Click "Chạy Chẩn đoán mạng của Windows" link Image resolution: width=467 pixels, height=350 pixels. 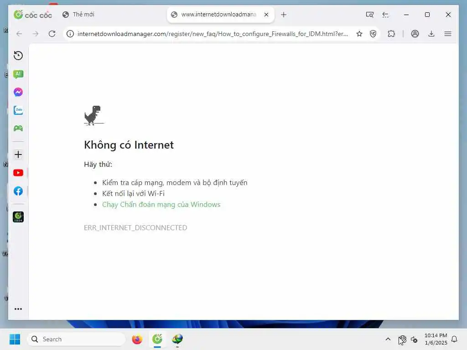click(161, 205)
